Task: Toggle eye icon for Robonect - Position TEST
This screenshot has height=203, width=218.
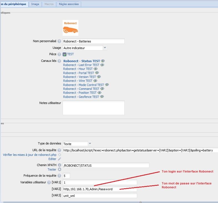Action: 99,93
